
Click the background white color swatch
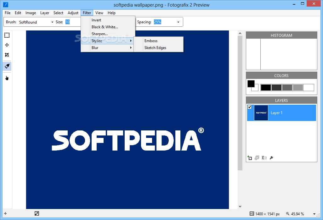pos(257,89)
